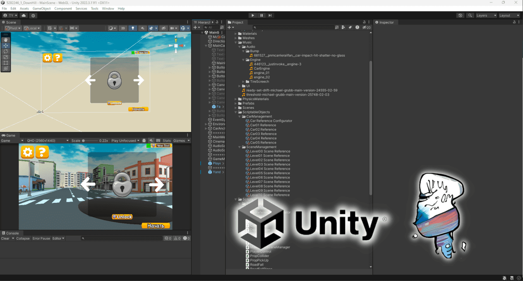Toggle scene audio mute icon
This screenshot has height=281, width=523.
point(143,28)
